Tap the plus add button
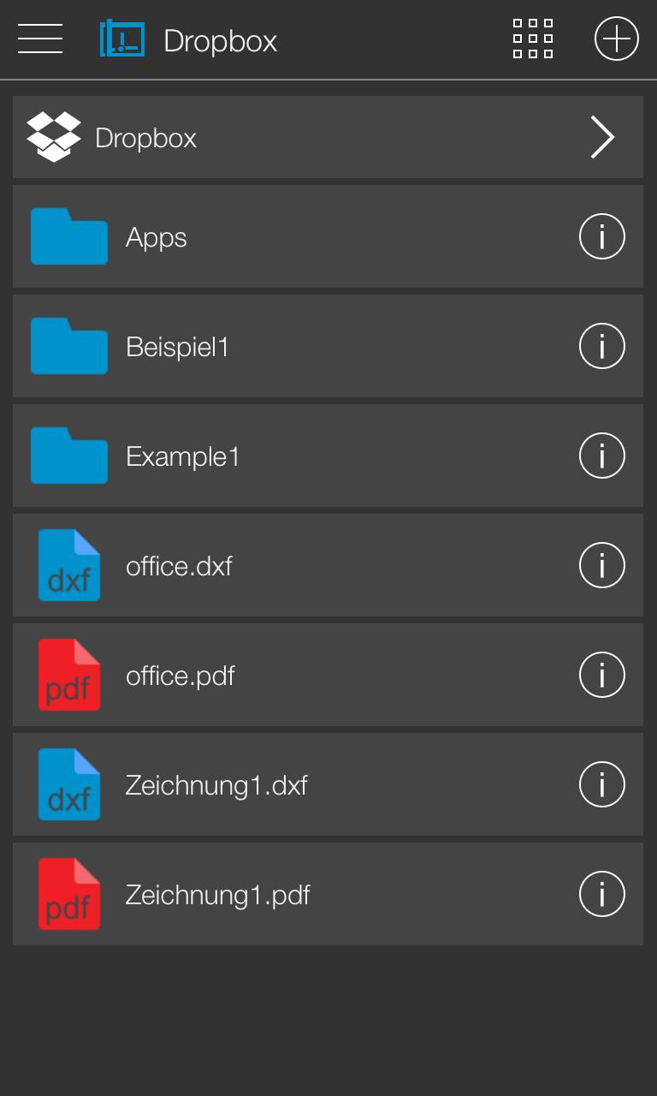The width and height of the screenshot is (657, 1096). click(617, 39)
